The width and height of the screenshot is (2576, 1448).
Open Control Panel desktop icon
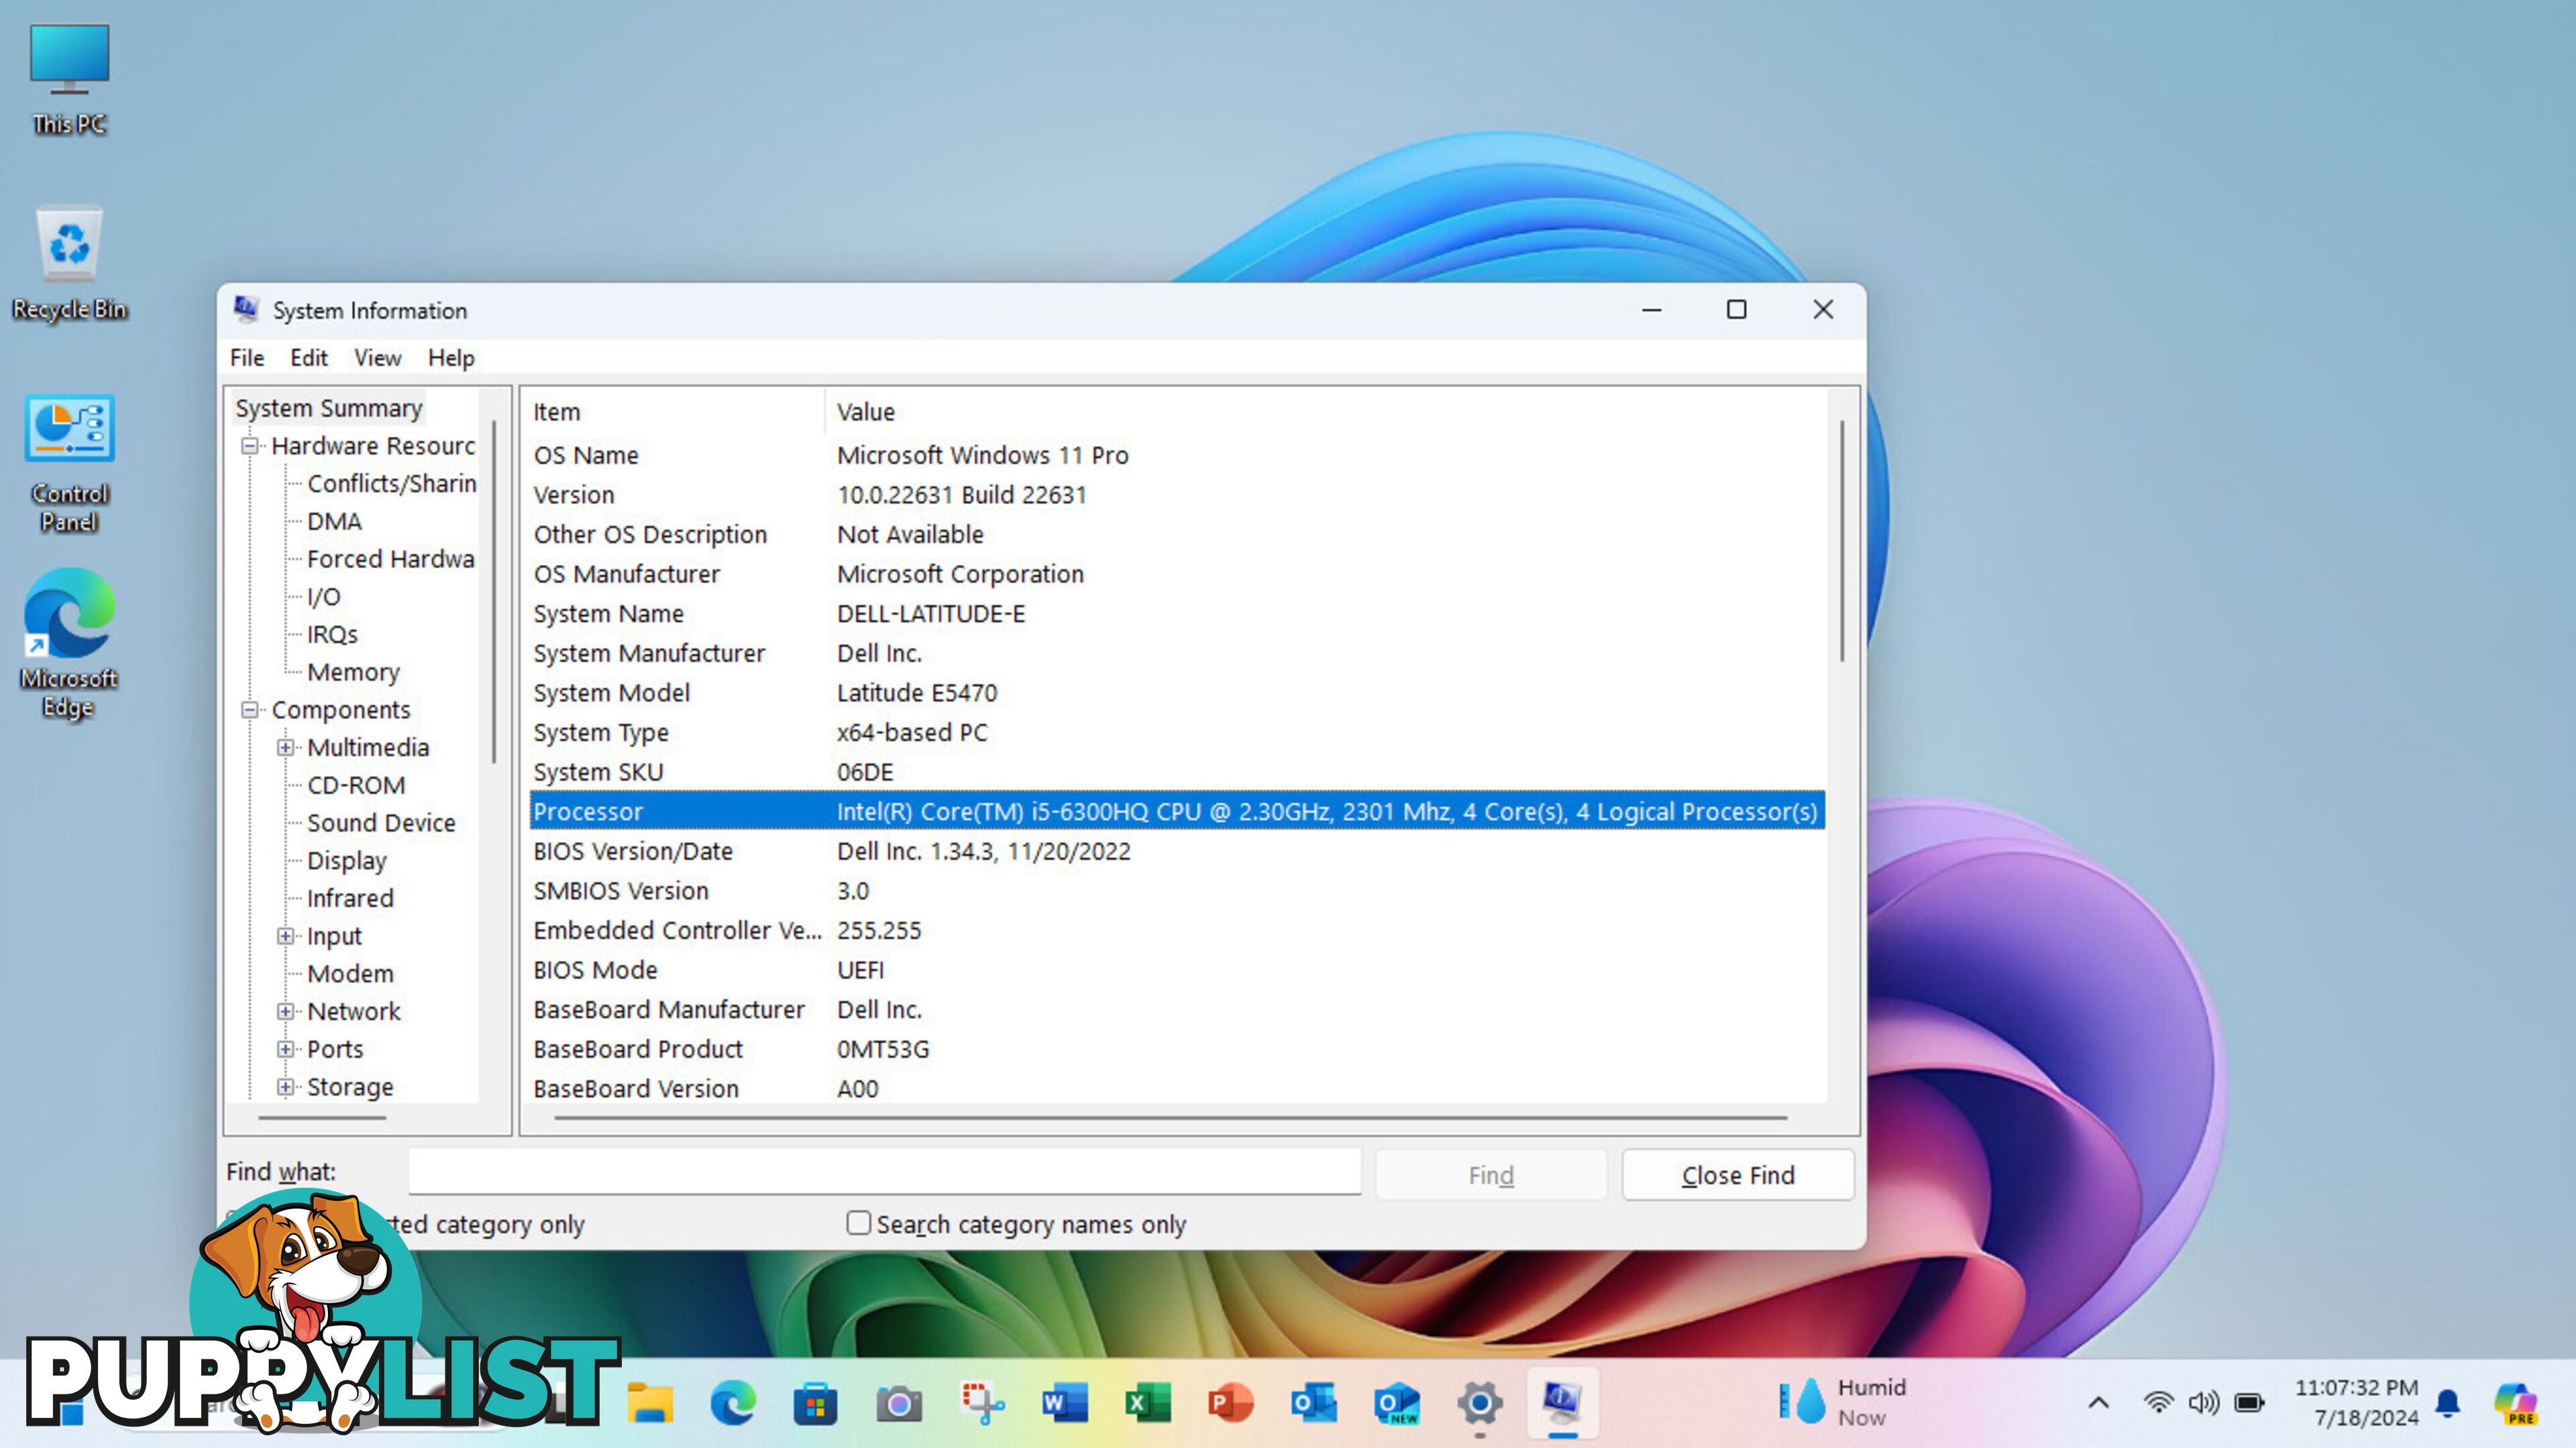click(x=69, y=462)
